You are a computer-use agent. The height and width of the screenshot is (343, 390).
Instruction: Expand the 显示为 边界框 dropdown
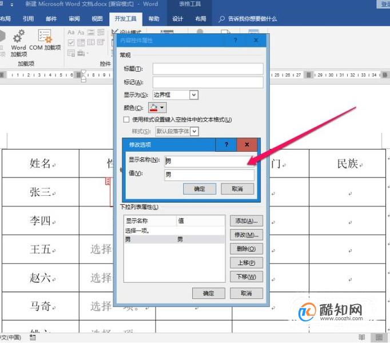point(194,95)
